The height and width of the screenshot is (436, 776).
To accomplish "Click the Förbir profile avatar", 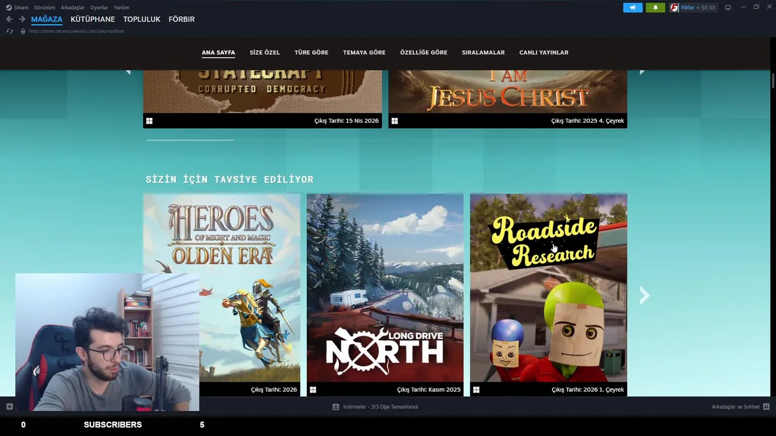I will coord(674,7).
